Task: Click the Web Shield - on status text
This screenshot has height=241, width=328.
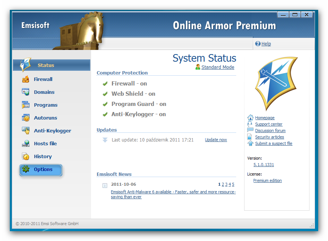Action: point(133,94)
